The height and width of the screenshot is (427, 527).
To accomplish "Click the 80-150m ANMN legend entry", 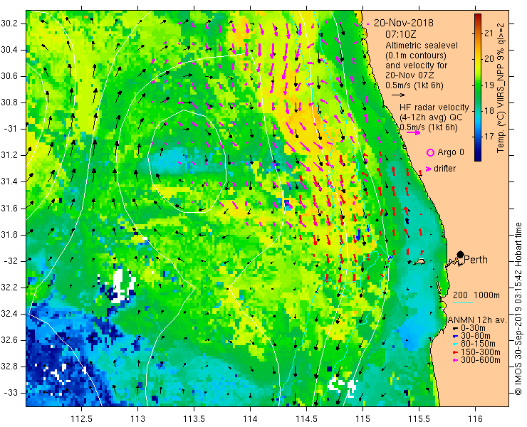I will click(474, 344).
